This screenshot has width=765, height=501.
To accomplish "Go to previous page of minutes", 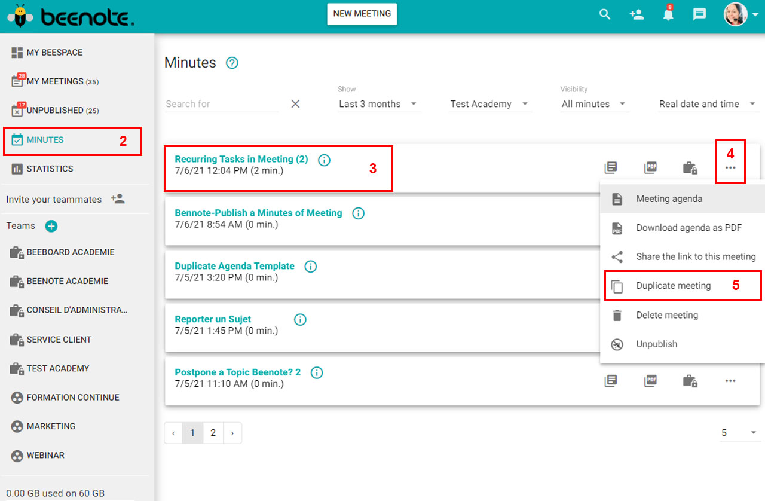I will [x=173, y=433].
